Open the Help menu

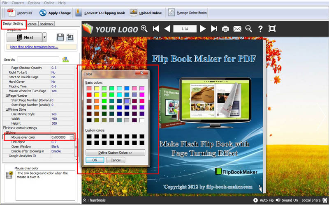[62, 3]
